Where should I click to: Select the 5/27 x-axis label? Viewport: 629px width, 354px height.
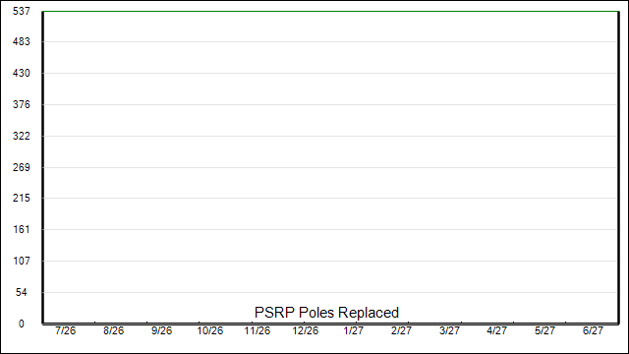(544, 330)
